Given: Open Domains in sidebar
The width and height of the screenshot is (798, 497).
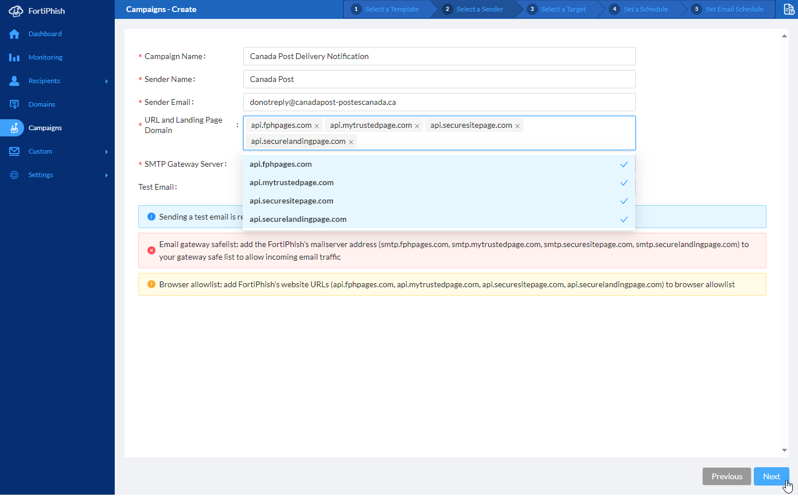Looking at the screenshot, I should 42,104.
